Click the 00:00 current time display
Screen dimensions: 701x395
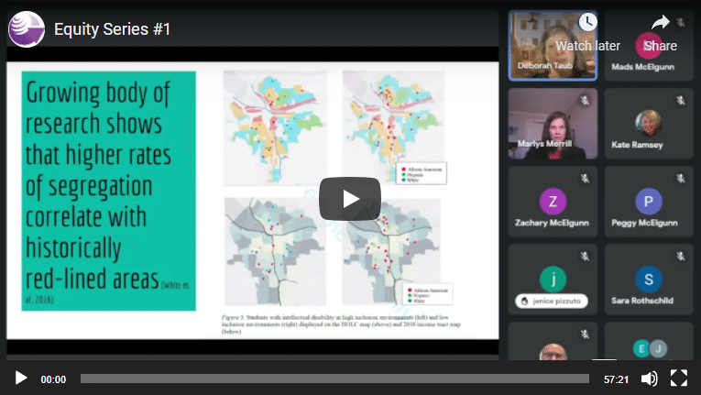pos(53,379)
